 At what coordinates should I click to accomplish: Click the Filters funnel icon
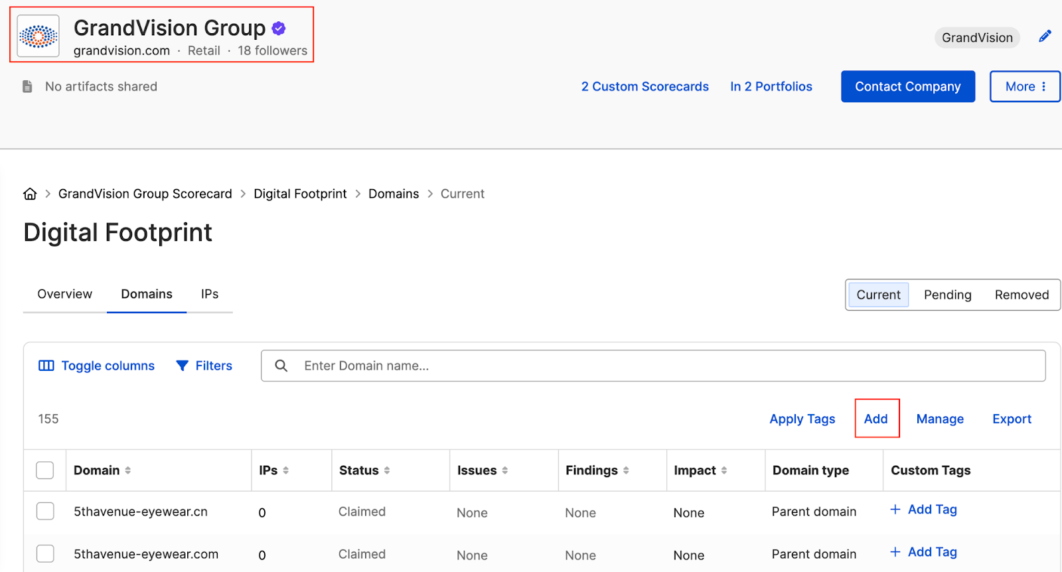click(x=182, y=366)
